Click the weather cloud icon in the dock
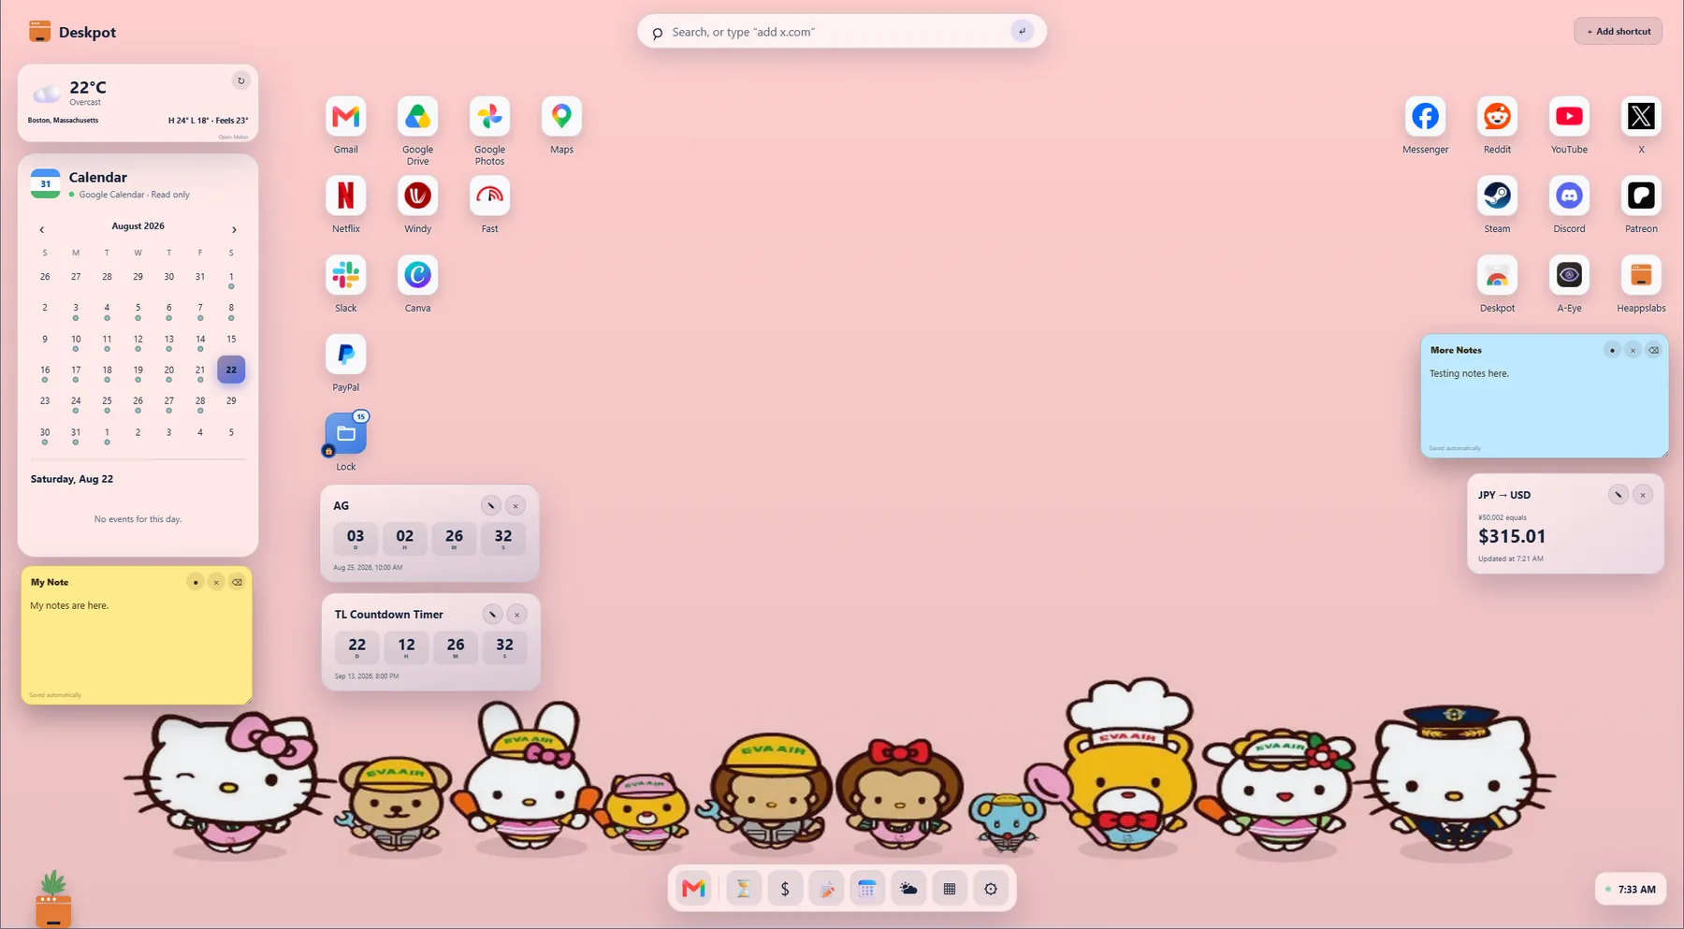The image size is (1684, 929). coord(908,889)
